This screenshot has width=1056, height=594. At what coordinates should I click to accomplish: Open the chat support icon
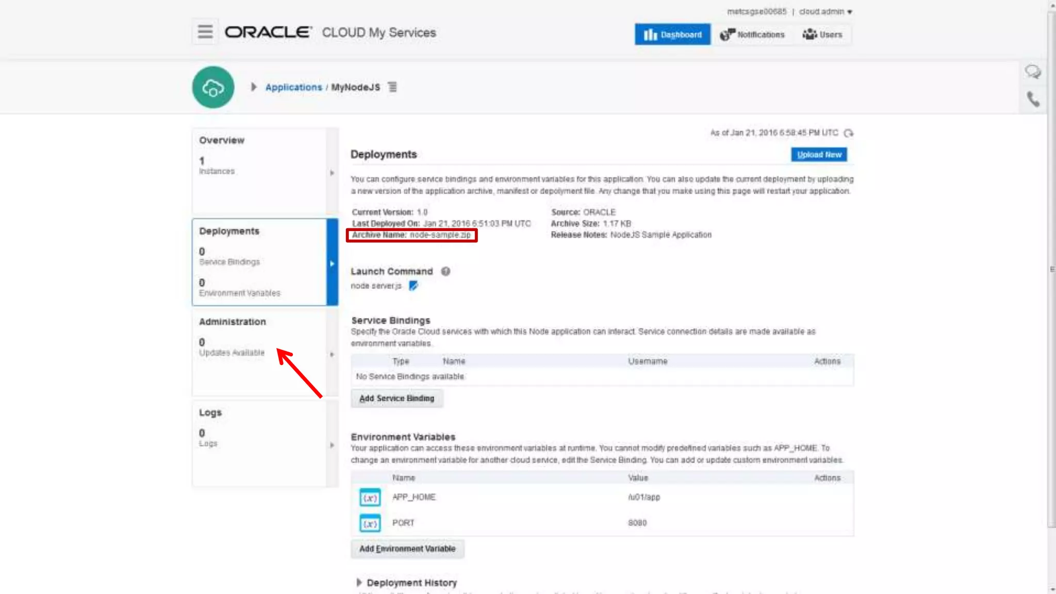coord(1032,72)
